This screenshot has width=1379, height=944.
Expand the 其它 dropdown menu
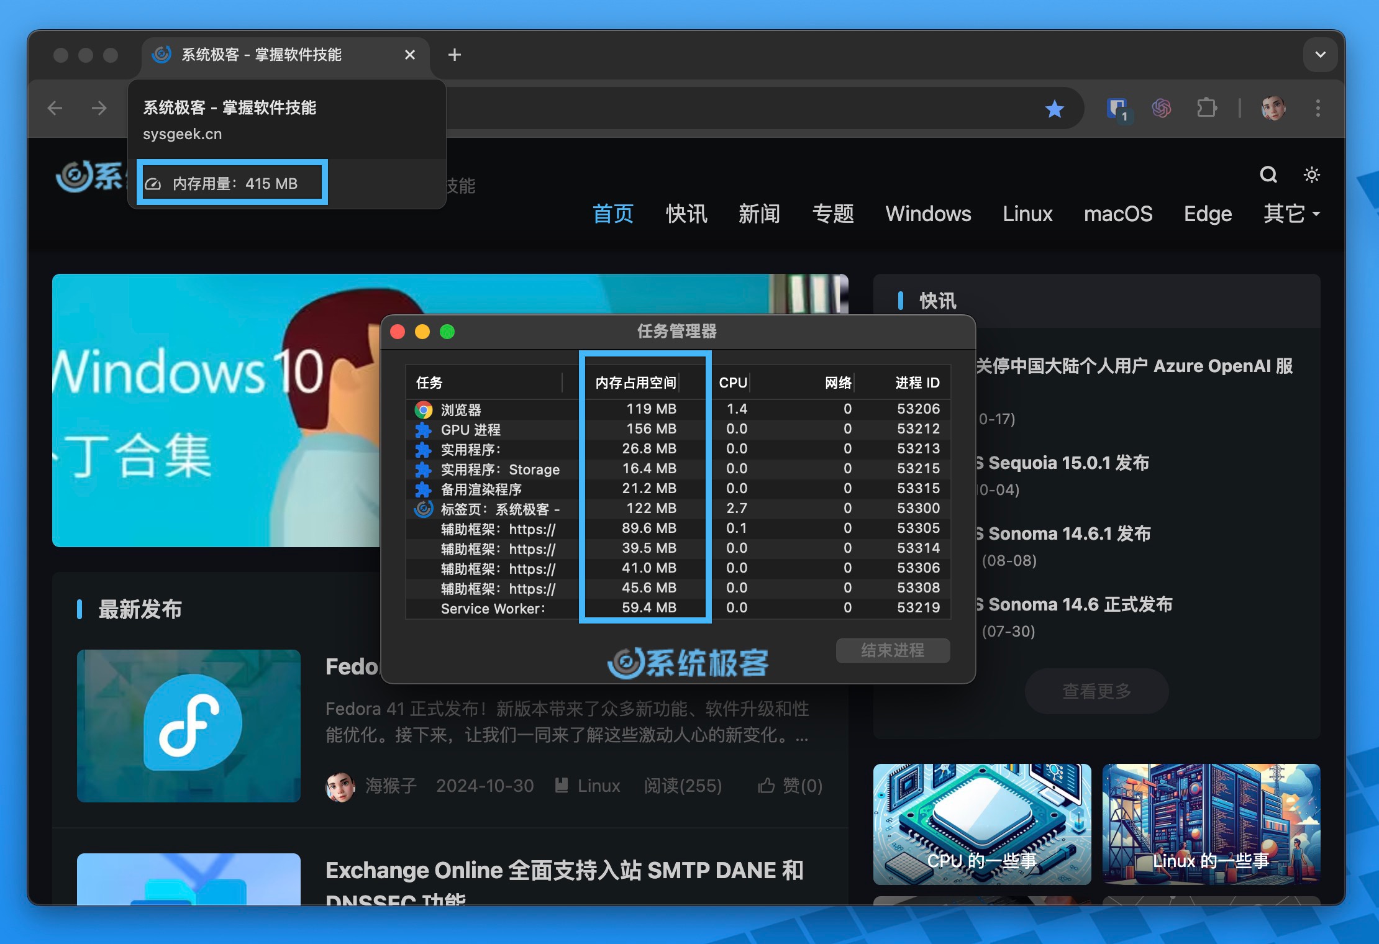pyautogui.click(x=1291, y=214)
